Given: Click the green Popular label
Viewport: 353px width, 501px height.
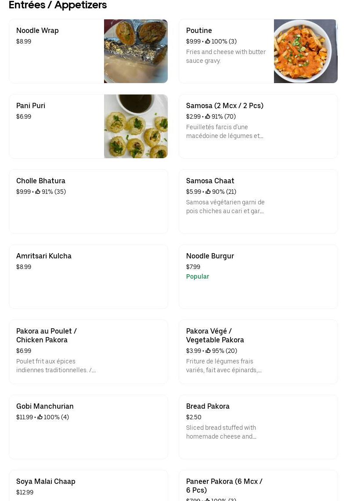Looking at the screenshot, I should click(198, 276).
